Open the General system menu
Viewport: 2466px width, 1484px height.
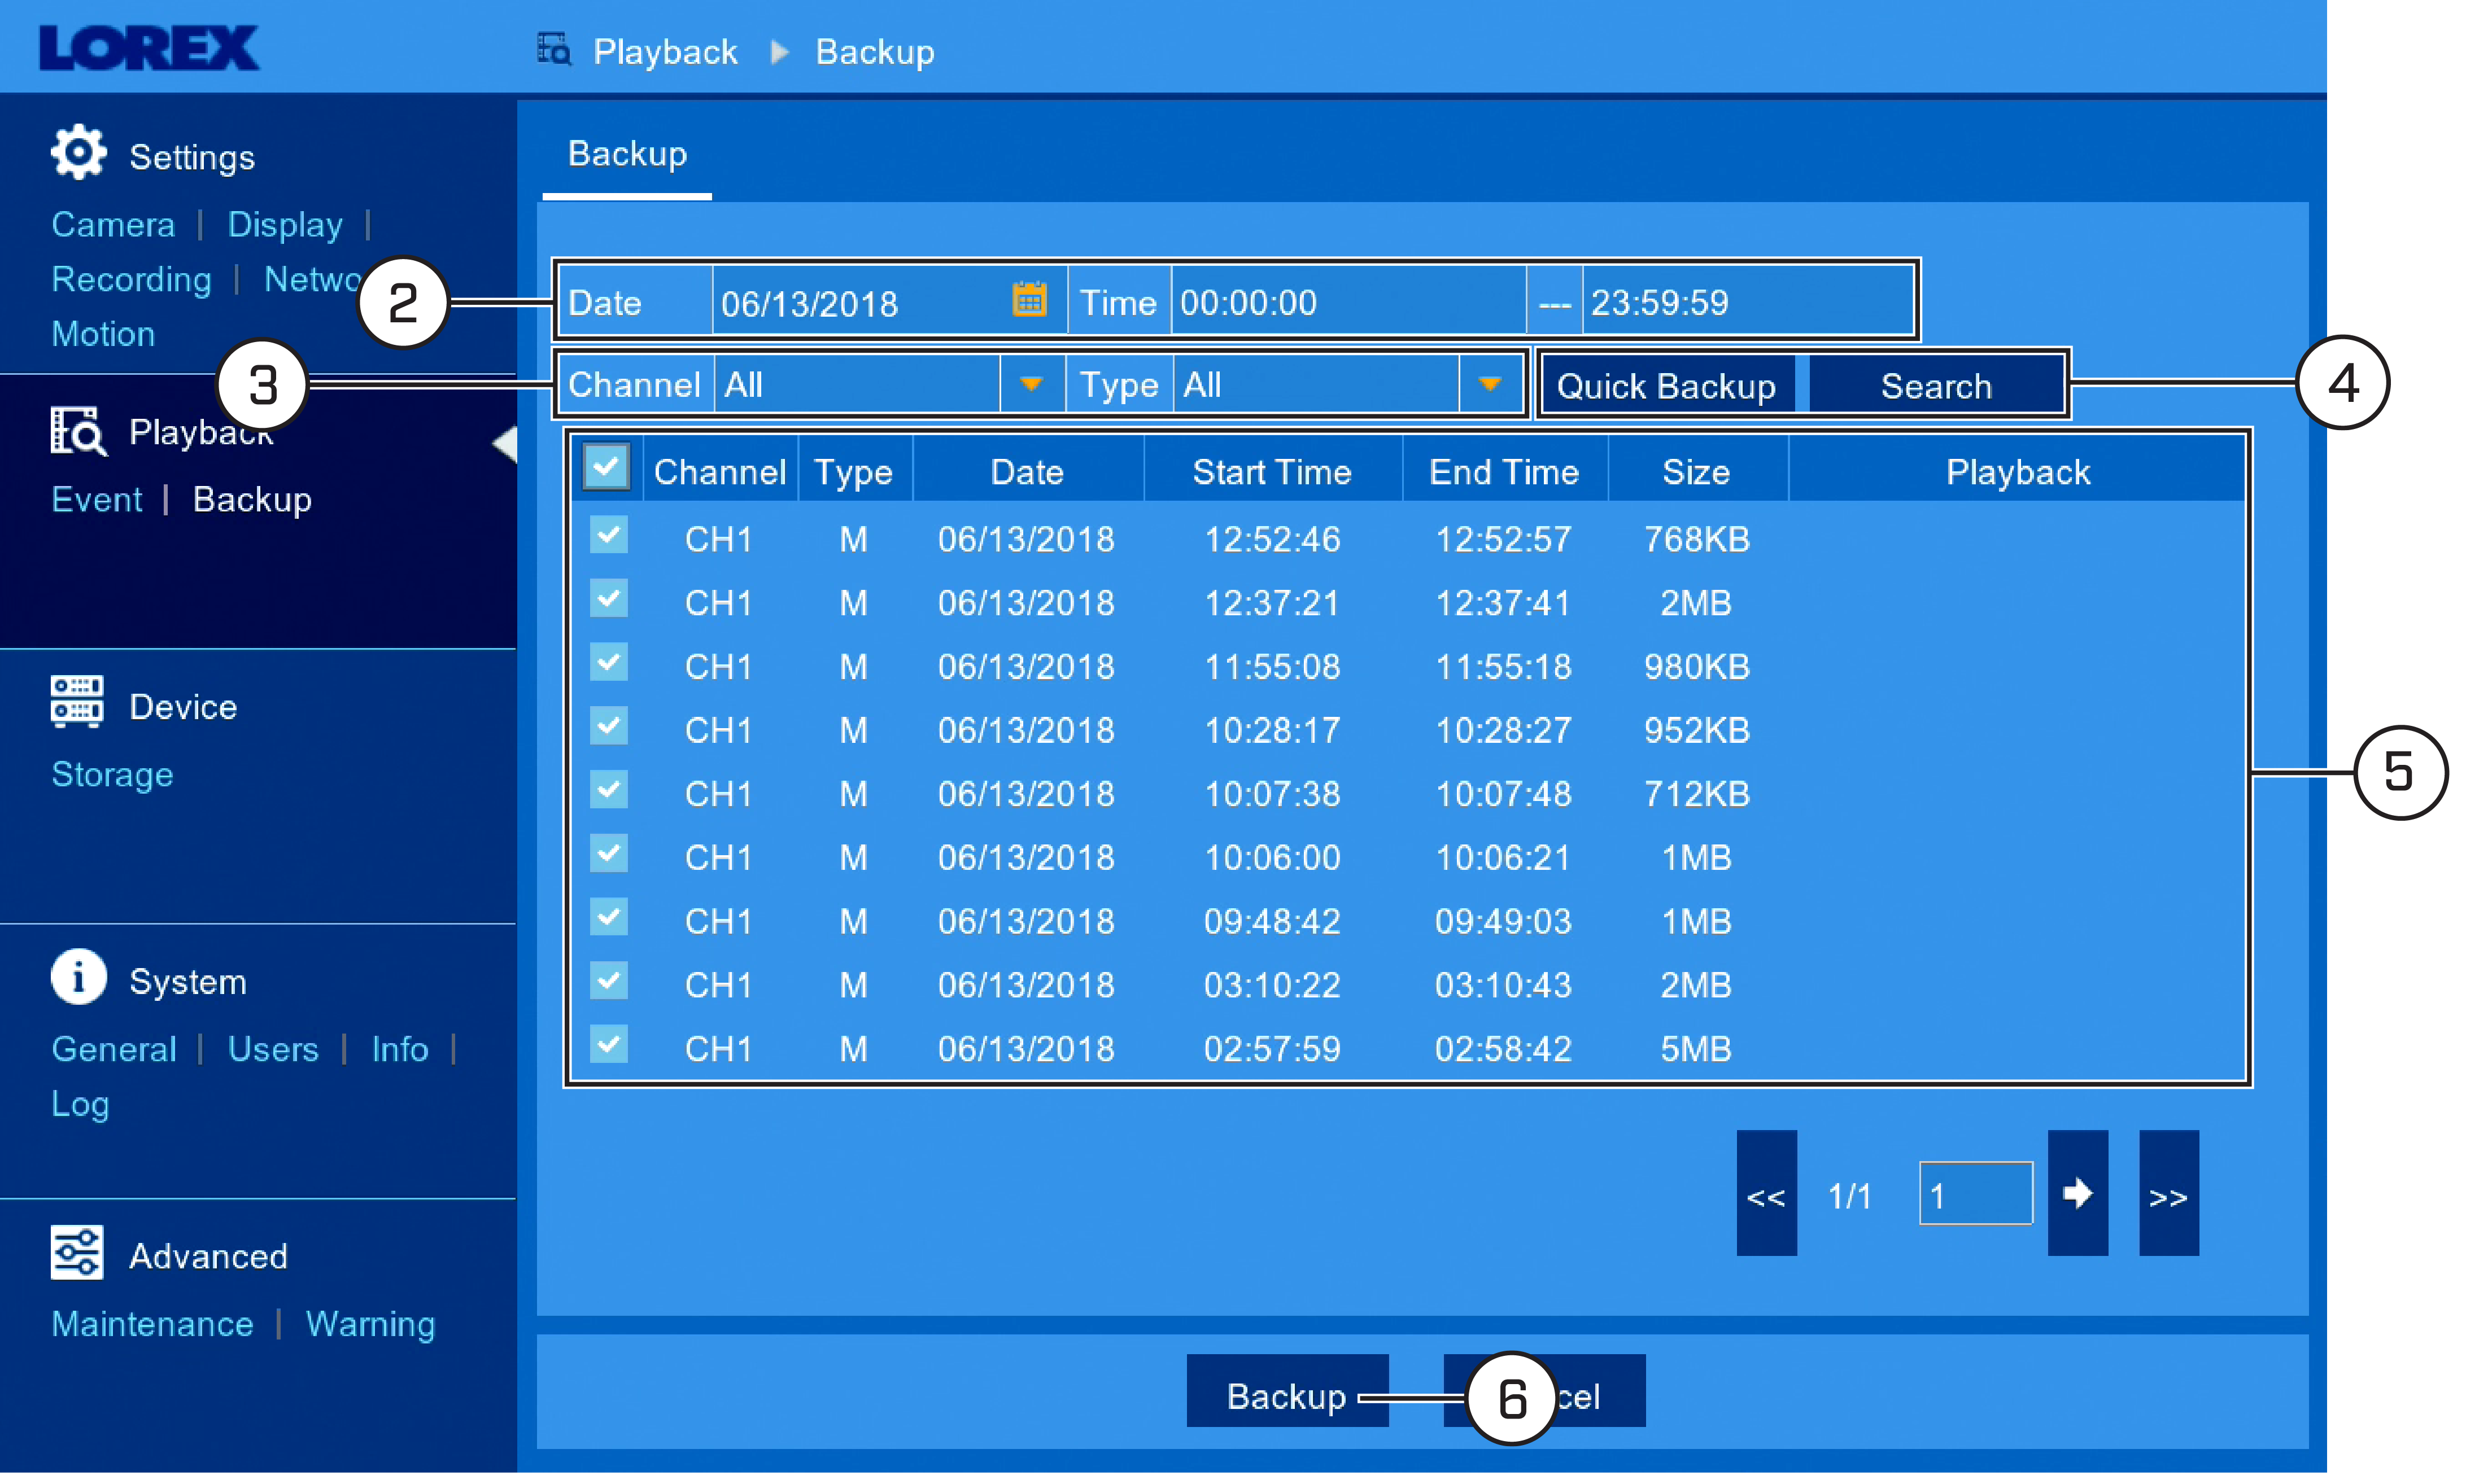[114, 1050]
